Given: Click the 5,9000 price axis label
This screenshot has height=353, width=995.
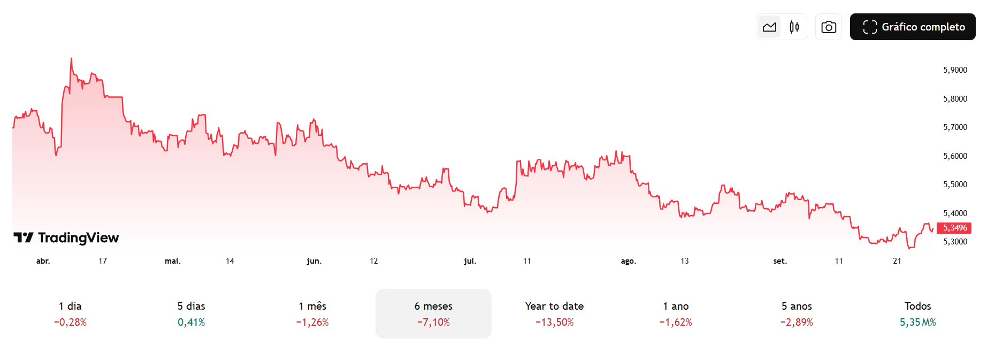Looking at the screenshot, I should [x=955, y=70].
